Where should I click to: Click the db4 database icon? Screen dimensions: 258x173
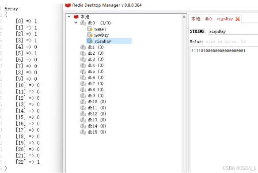coord(83,65)
